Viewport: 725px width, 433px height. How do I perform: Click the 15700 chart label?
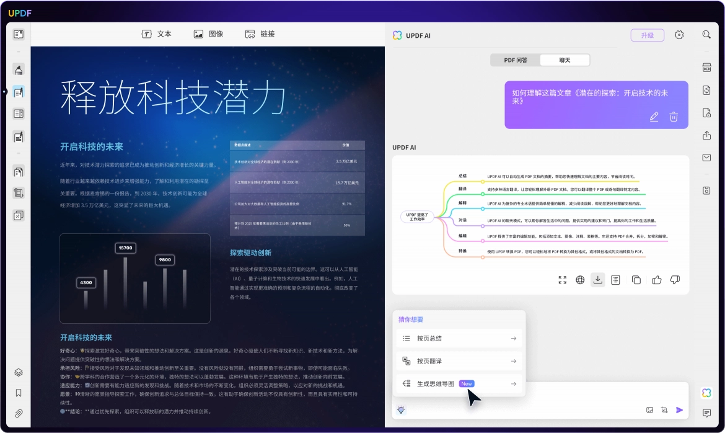pos(125,248)
